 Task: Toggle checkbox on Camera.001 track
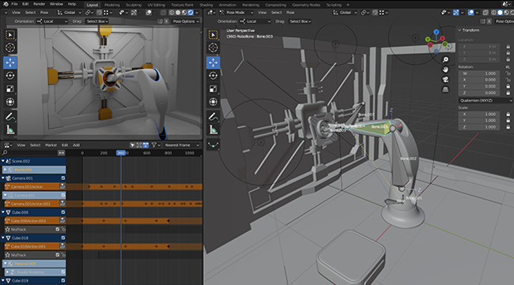coord(63,178)
